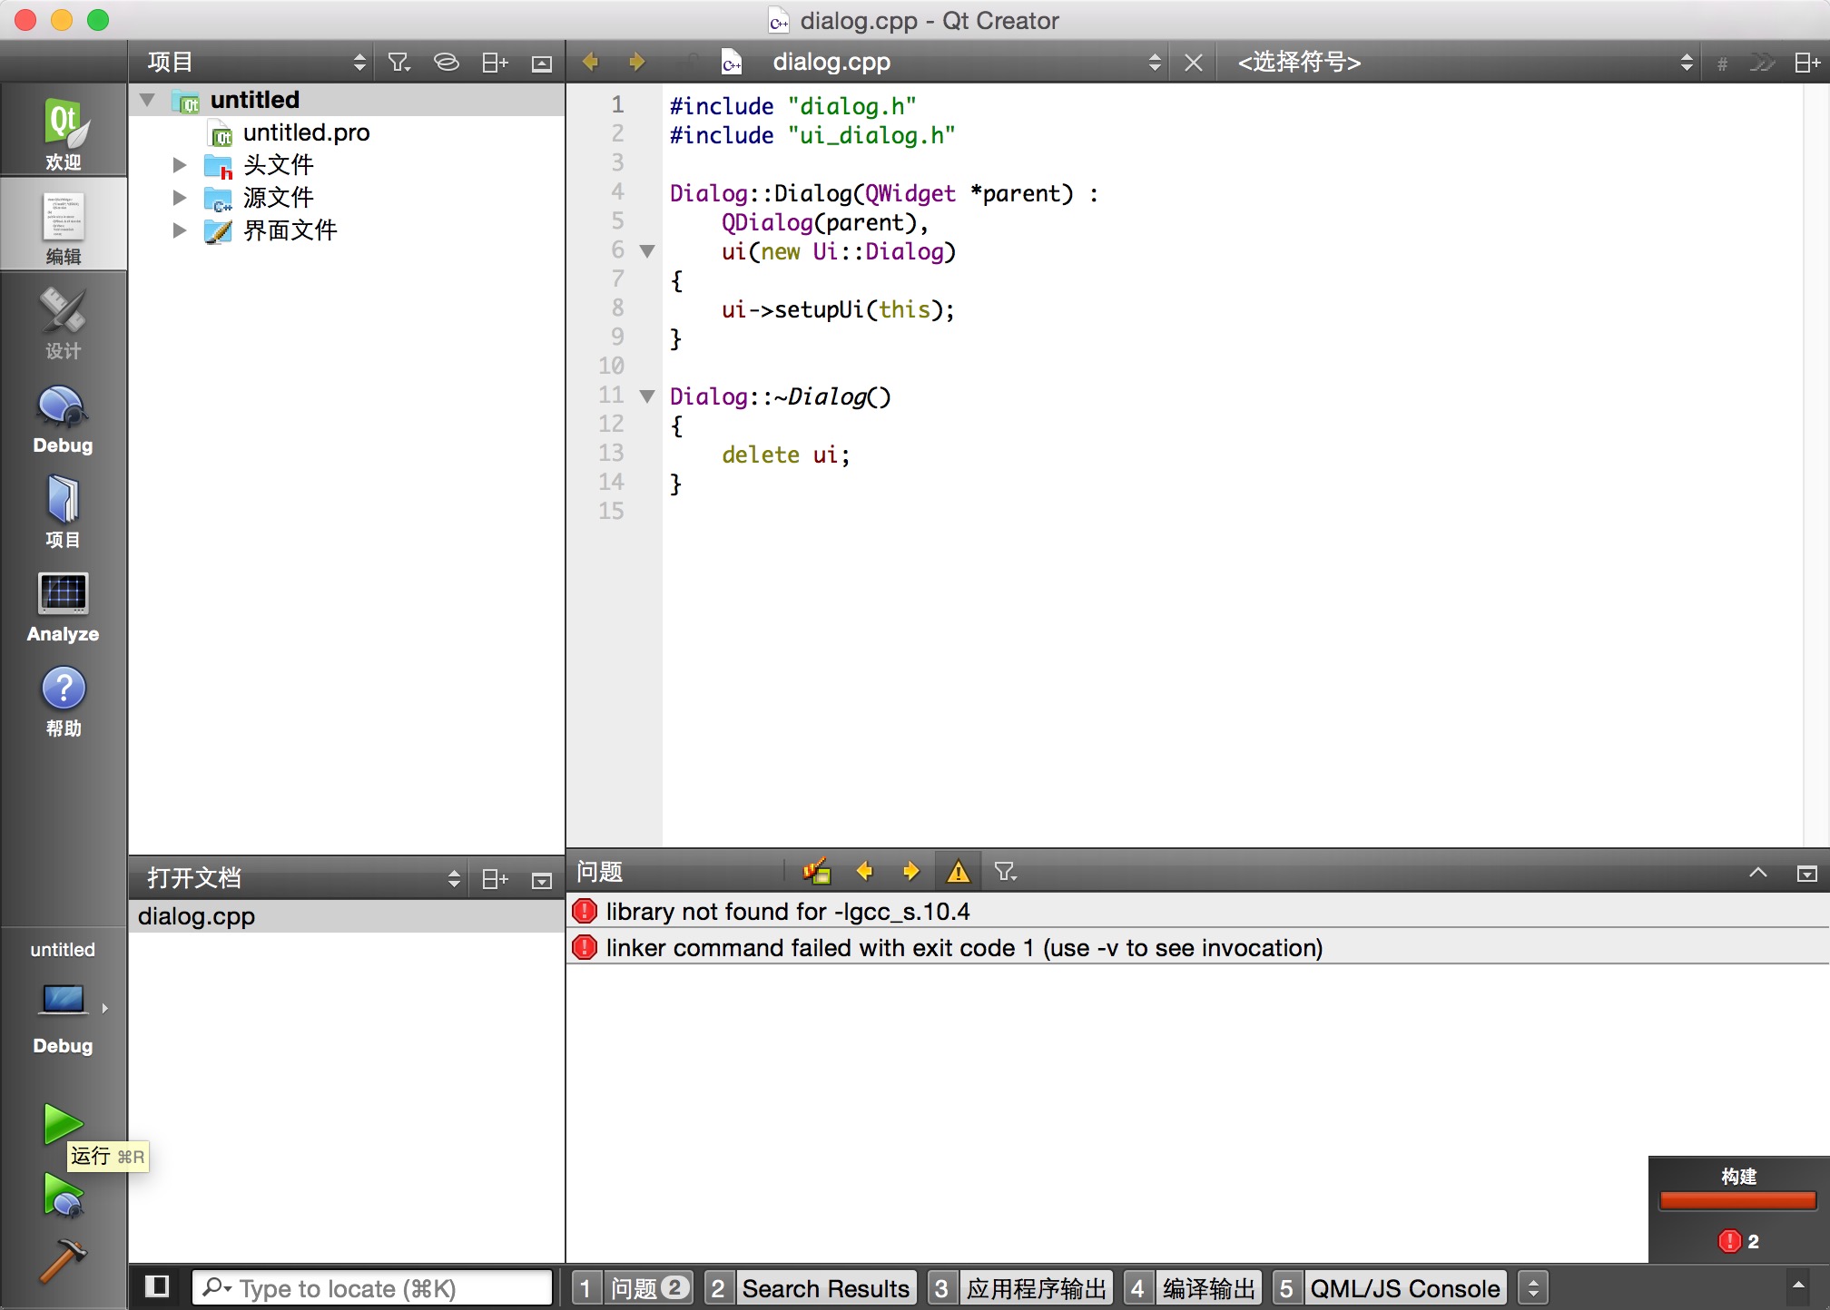
Task: Close the Open Documents panel
Action: point(542,880)
